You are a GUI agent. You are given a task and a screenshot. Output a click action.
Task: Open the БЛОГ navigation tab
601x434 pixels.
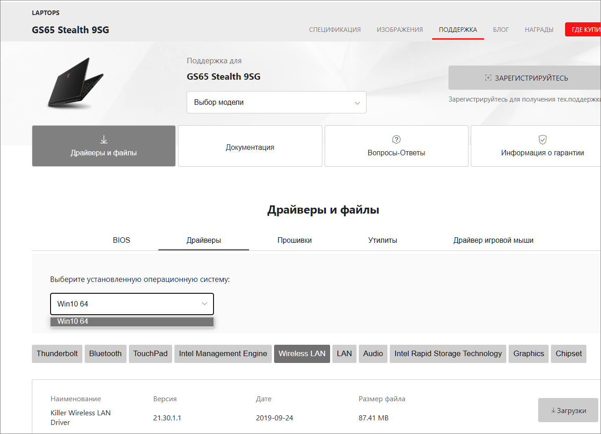[501, 30]
